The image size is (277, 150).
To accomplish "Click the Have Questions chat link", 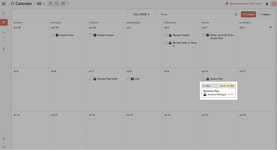I will click(243, 4).
